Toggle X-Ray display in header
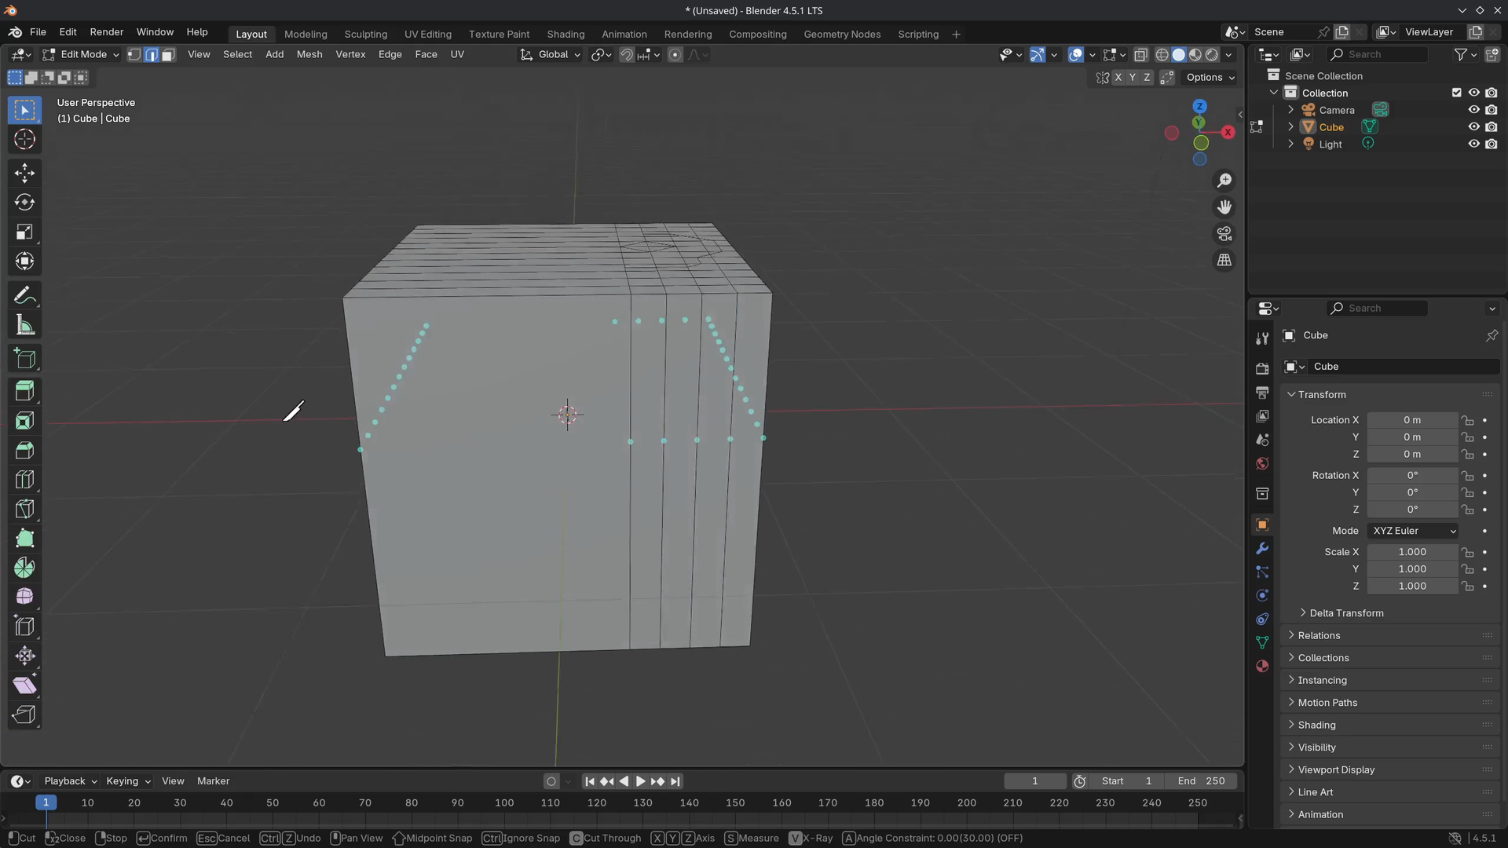Screen dimensions: 1508x848 [x=1140, y=55]
